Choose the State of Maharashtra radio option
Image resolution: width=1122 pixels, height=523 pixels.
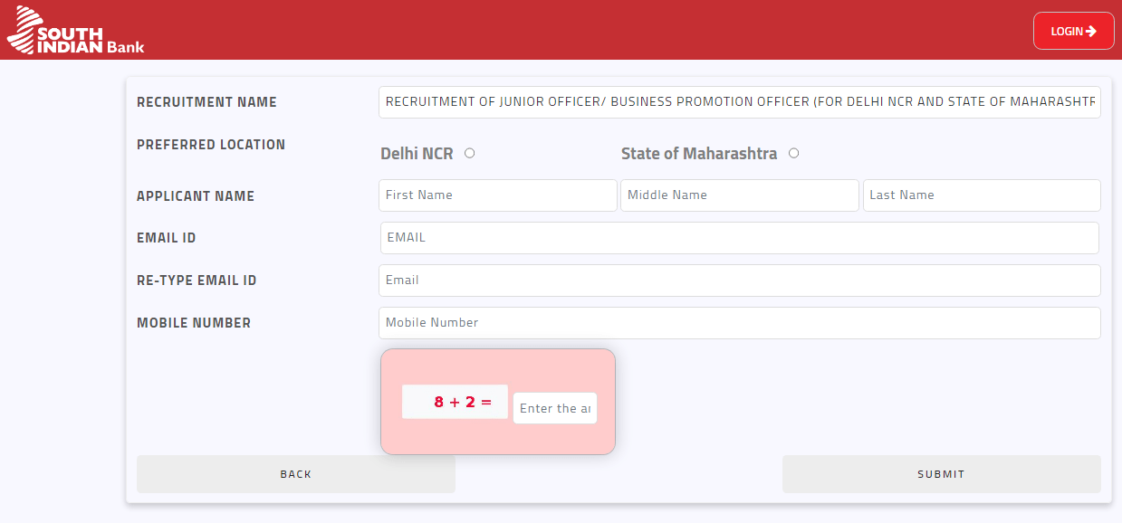[793, 153]
